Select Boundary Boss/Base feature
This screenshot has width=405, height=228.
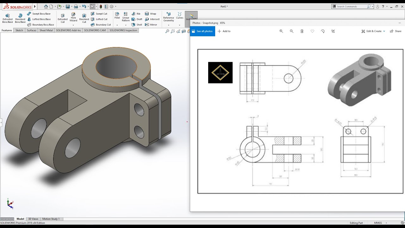(x=40, y=24)
